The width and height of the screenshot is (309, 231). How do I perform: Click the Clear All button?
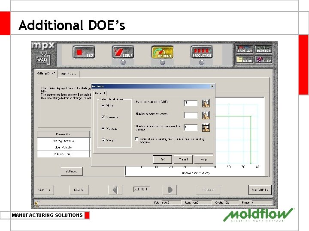click(x=79, y=190)
